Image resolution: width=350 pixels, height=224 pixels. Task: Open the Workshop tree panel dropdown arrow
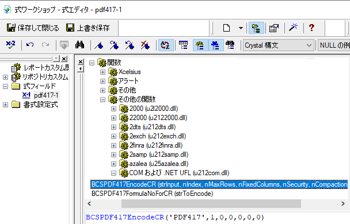pyautogui.click(x=56, y=59)
